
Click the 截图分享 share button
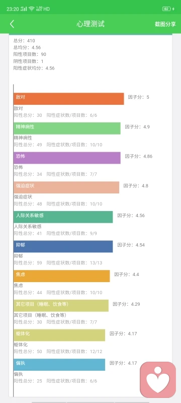coord(165,24)
